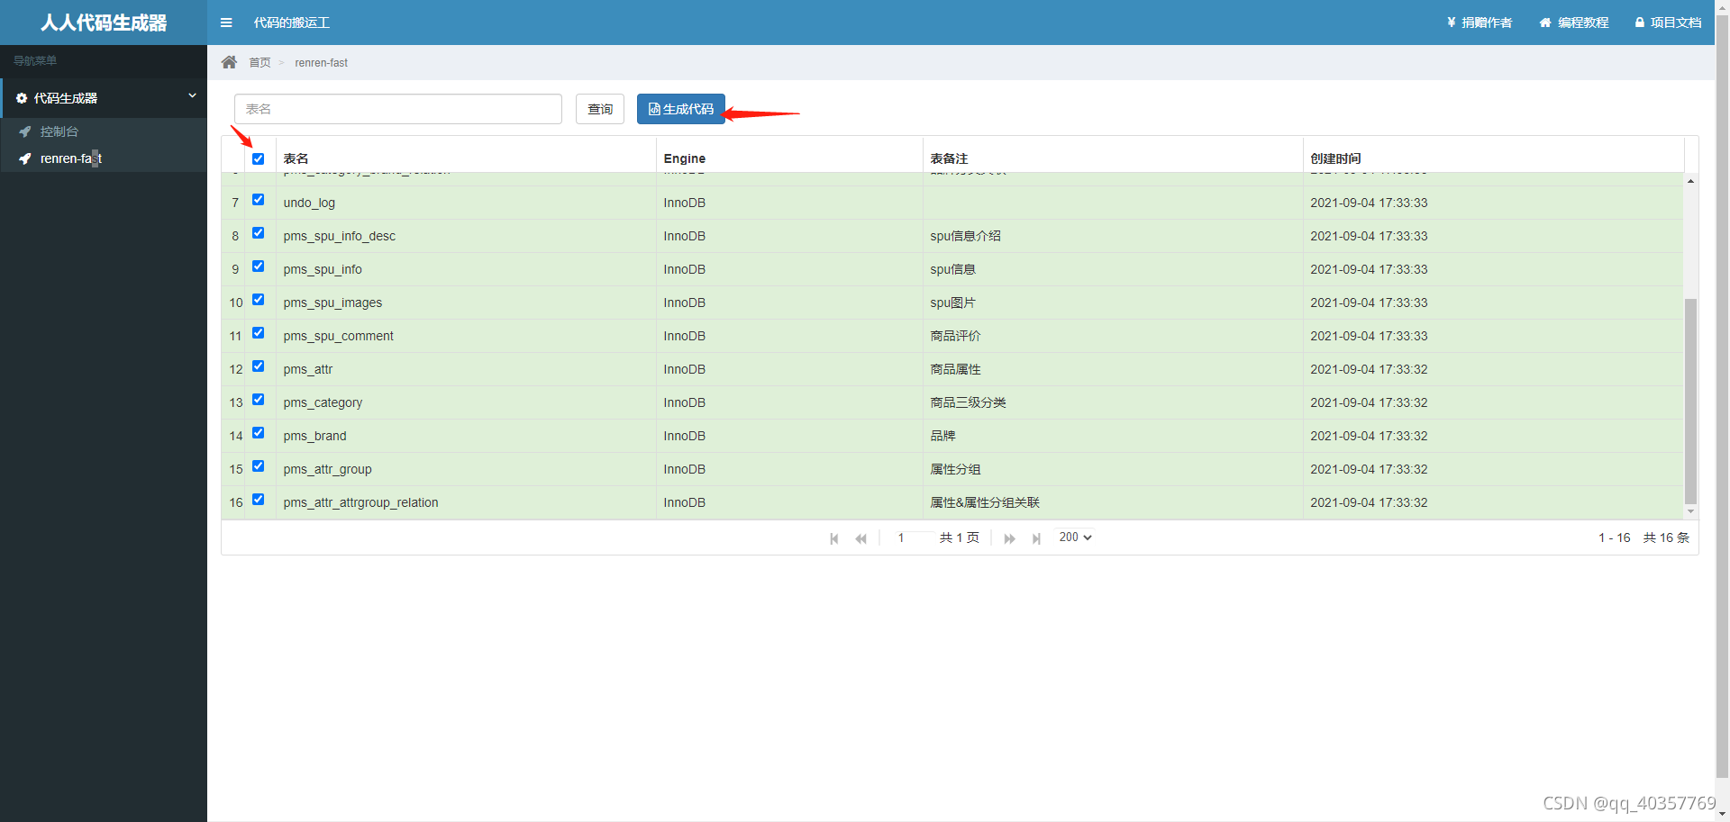Click the 查询 search button
Screen dimensions: 1730x822
[600, 109]
